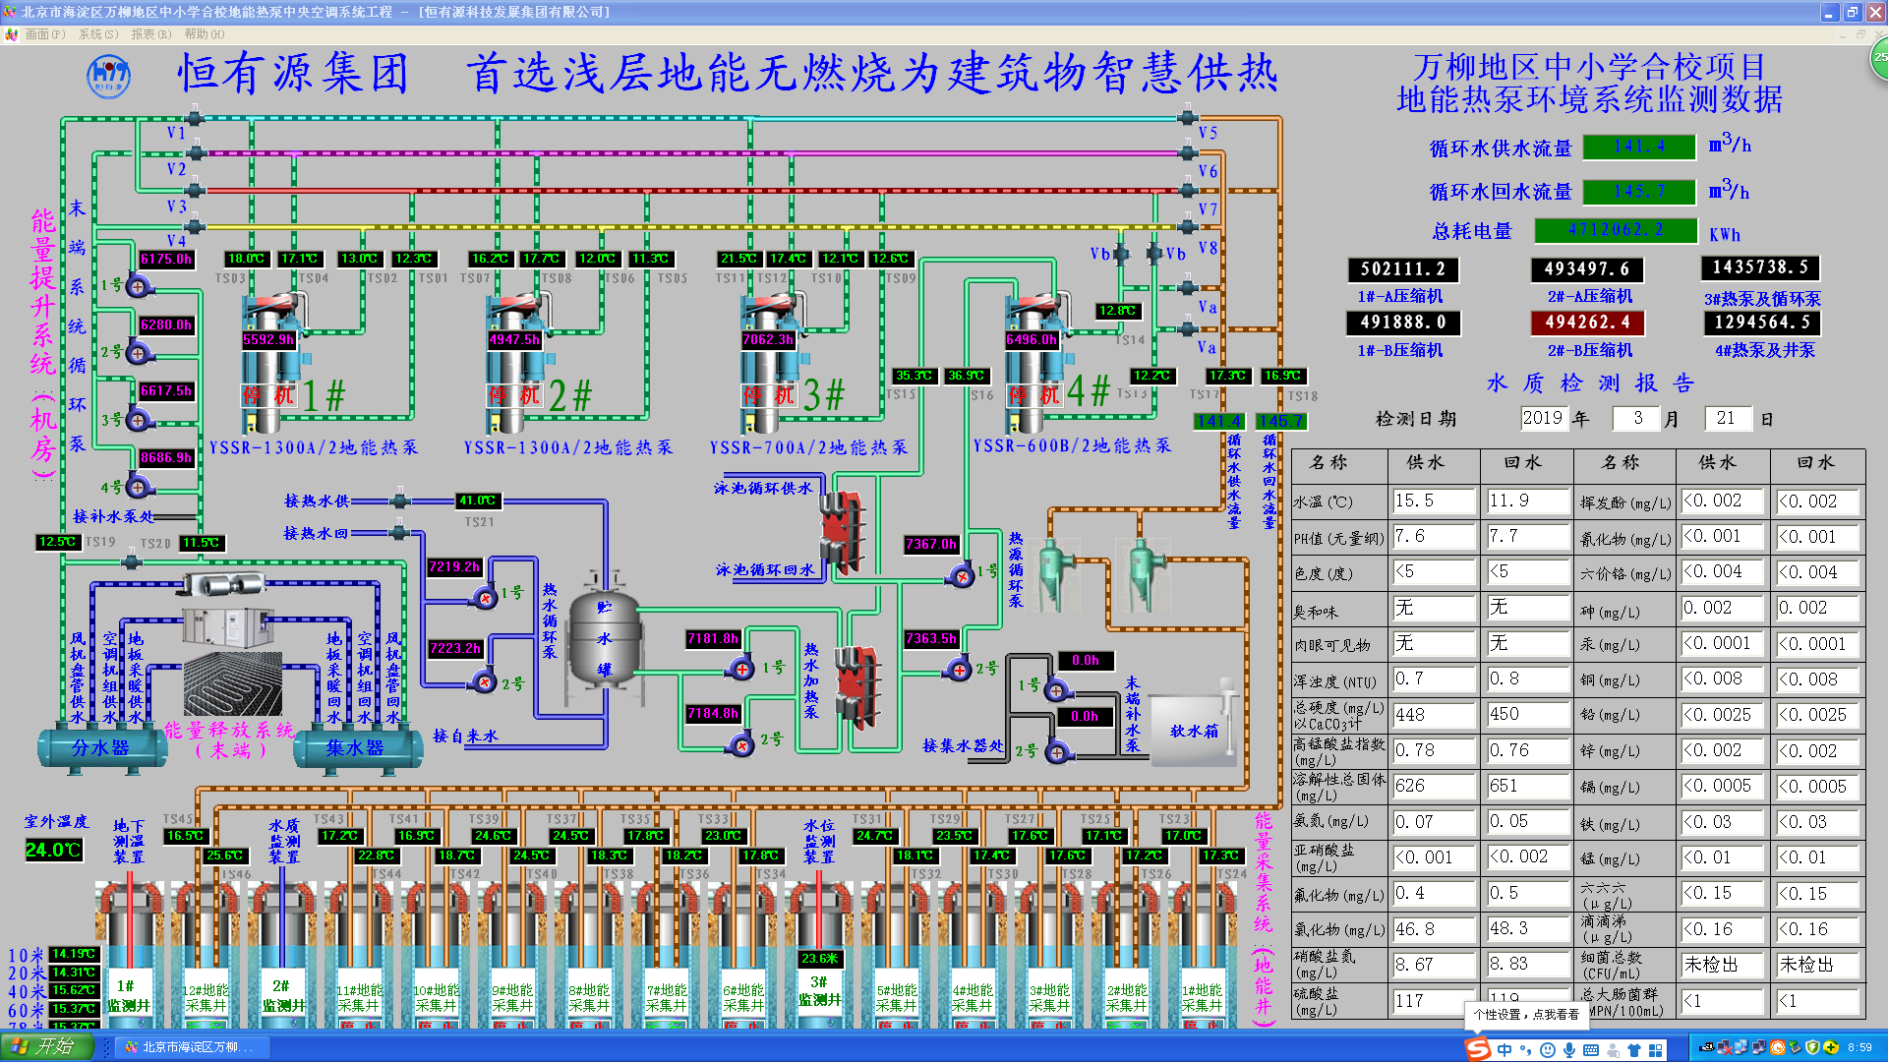Open the 报表(R) reports menu
1888x1062 pixels.
(150, 34)
